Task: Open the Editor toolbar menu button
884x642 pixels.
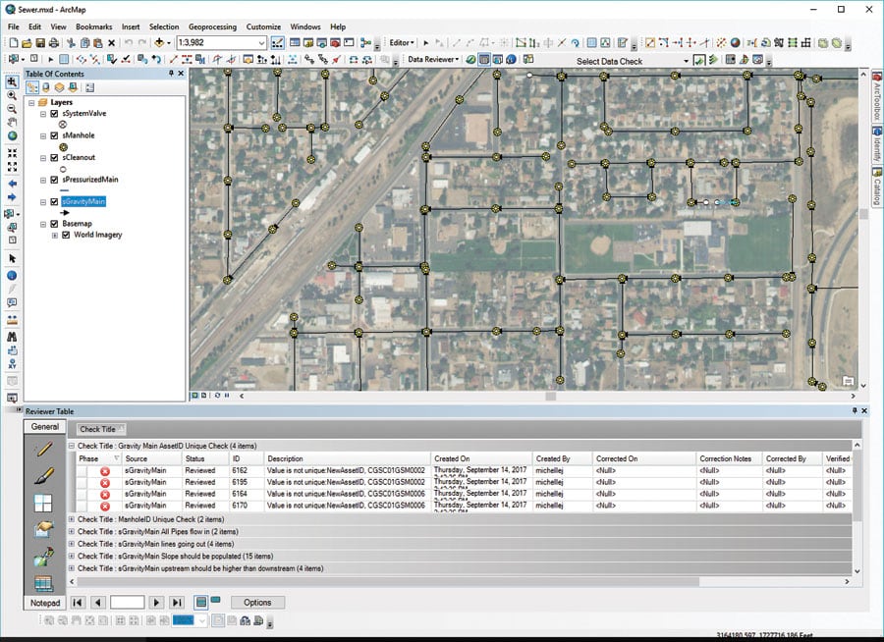Action: click(x=403, y=43)
